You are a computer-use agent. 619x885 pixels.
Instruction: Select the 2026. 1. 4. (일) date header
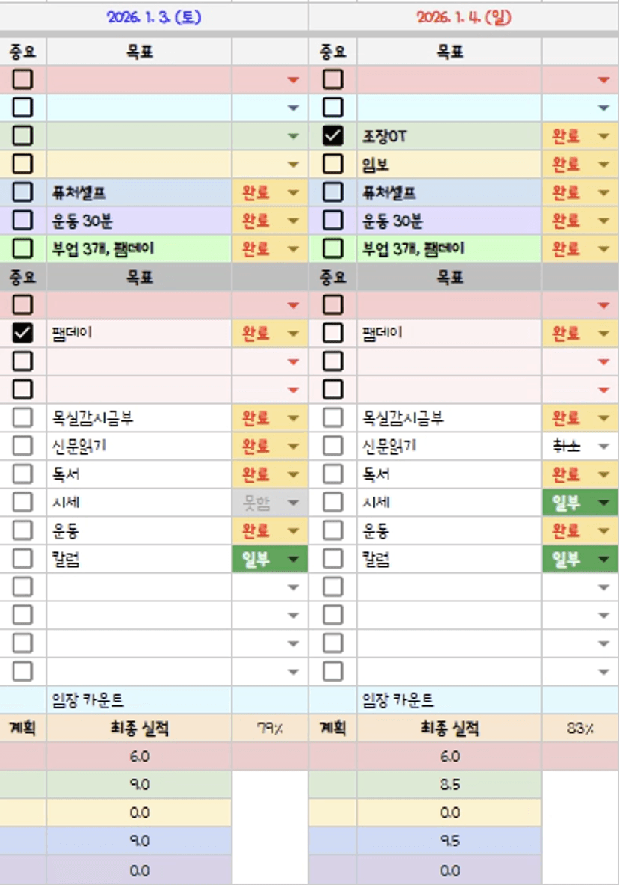tap(464, 16)
